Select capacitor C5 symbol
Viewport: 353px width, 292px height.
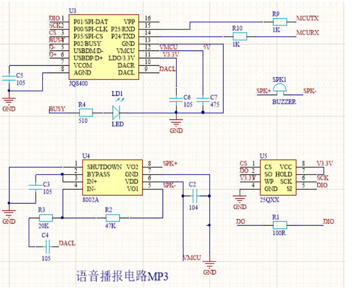point(9,78)
